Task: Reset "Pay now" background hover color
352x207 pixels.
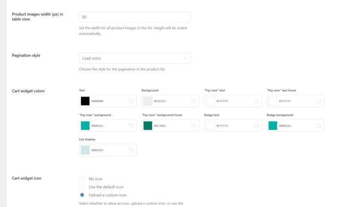Action: click(x=194, y=126)
